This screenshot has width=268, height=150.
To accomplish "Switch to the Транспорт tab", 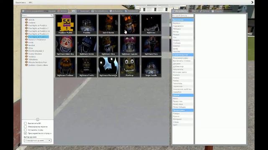I will click(83, 11).
